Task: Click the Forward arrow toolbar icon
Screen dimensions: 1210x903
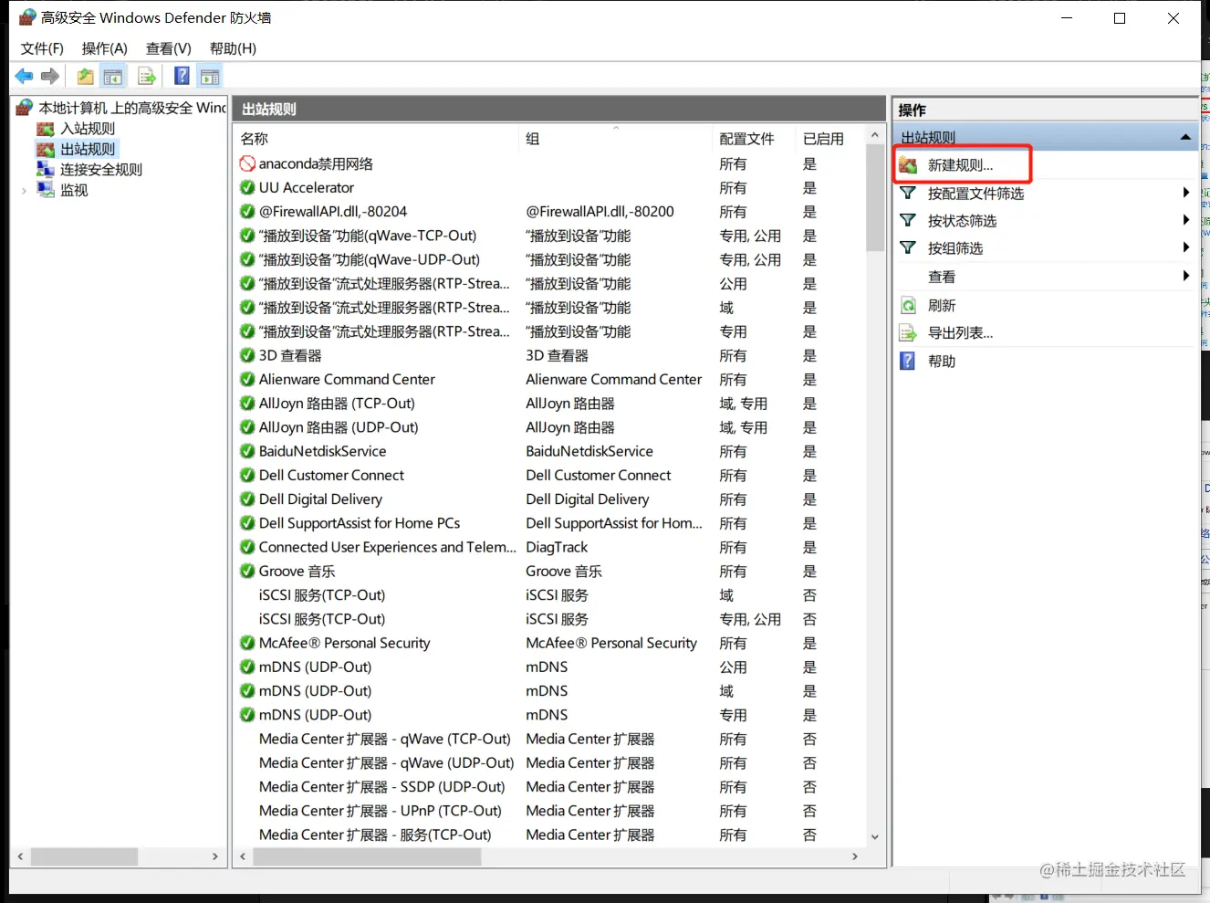Action: [50, 77]
